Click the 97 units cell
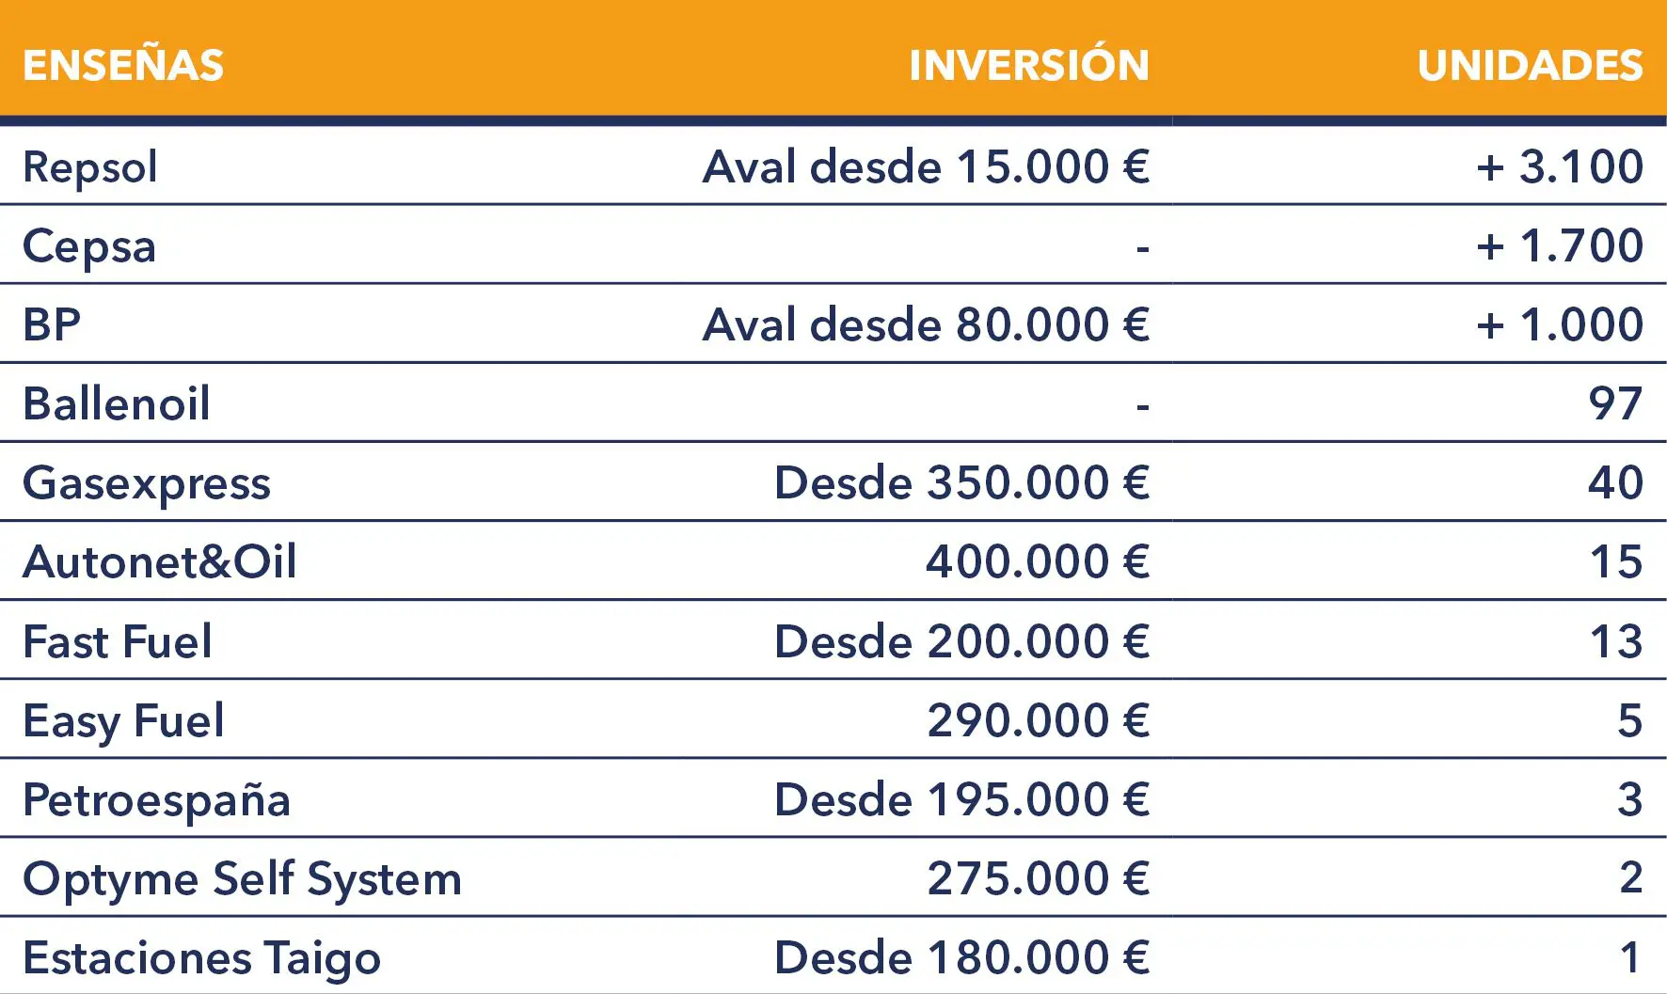Screen dimensions: 1667x994 pyautogui.click(x=1615, y=404)
